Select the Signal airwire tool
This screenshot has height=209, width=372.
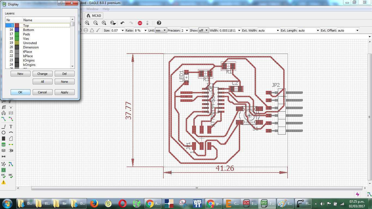click(11, 145)
